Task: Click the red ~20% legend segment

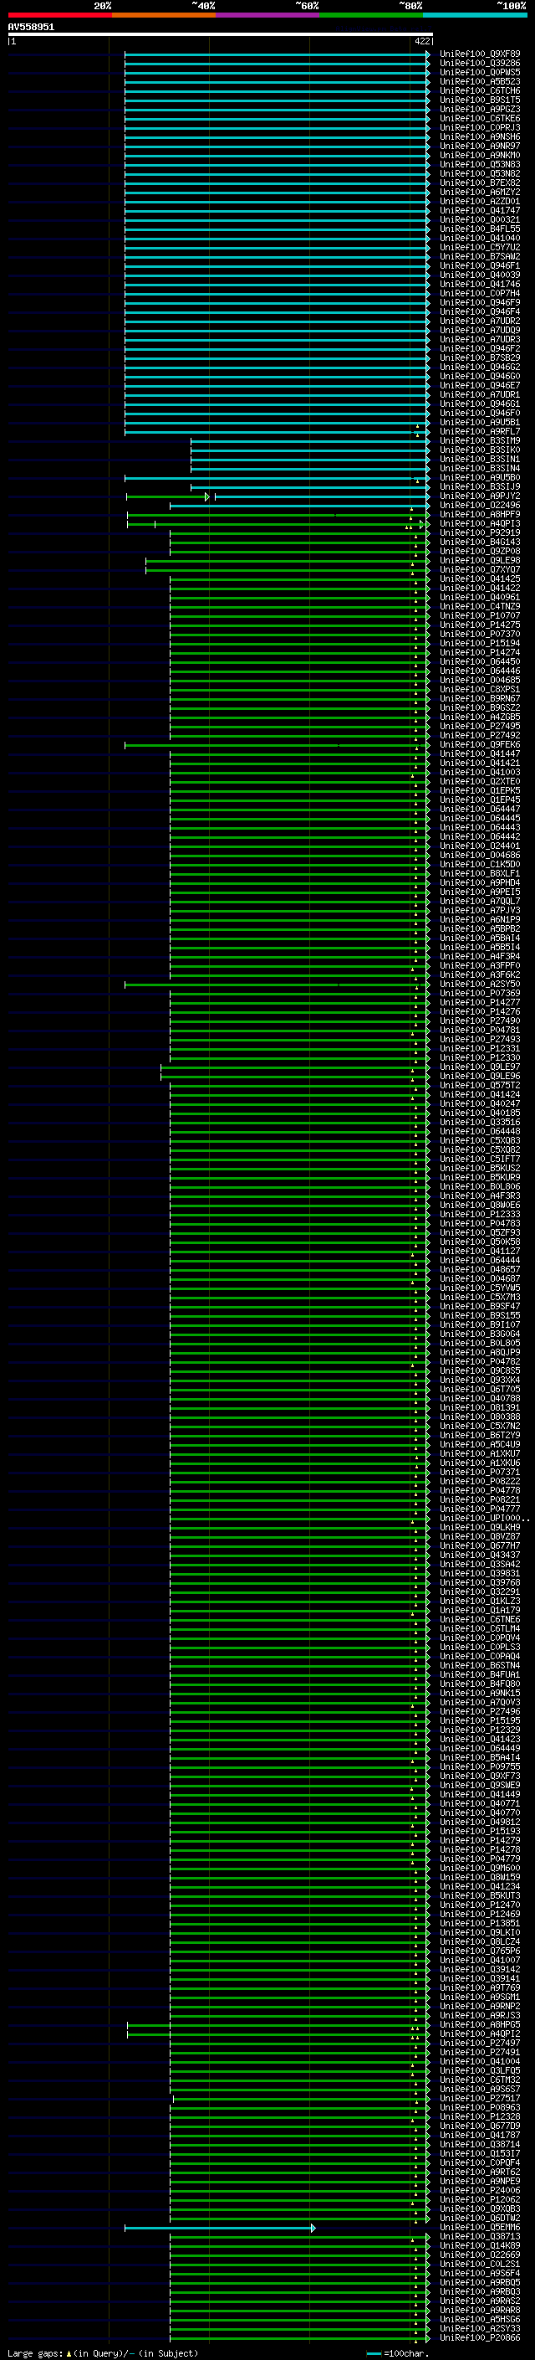Action: [x=59, y=15]
